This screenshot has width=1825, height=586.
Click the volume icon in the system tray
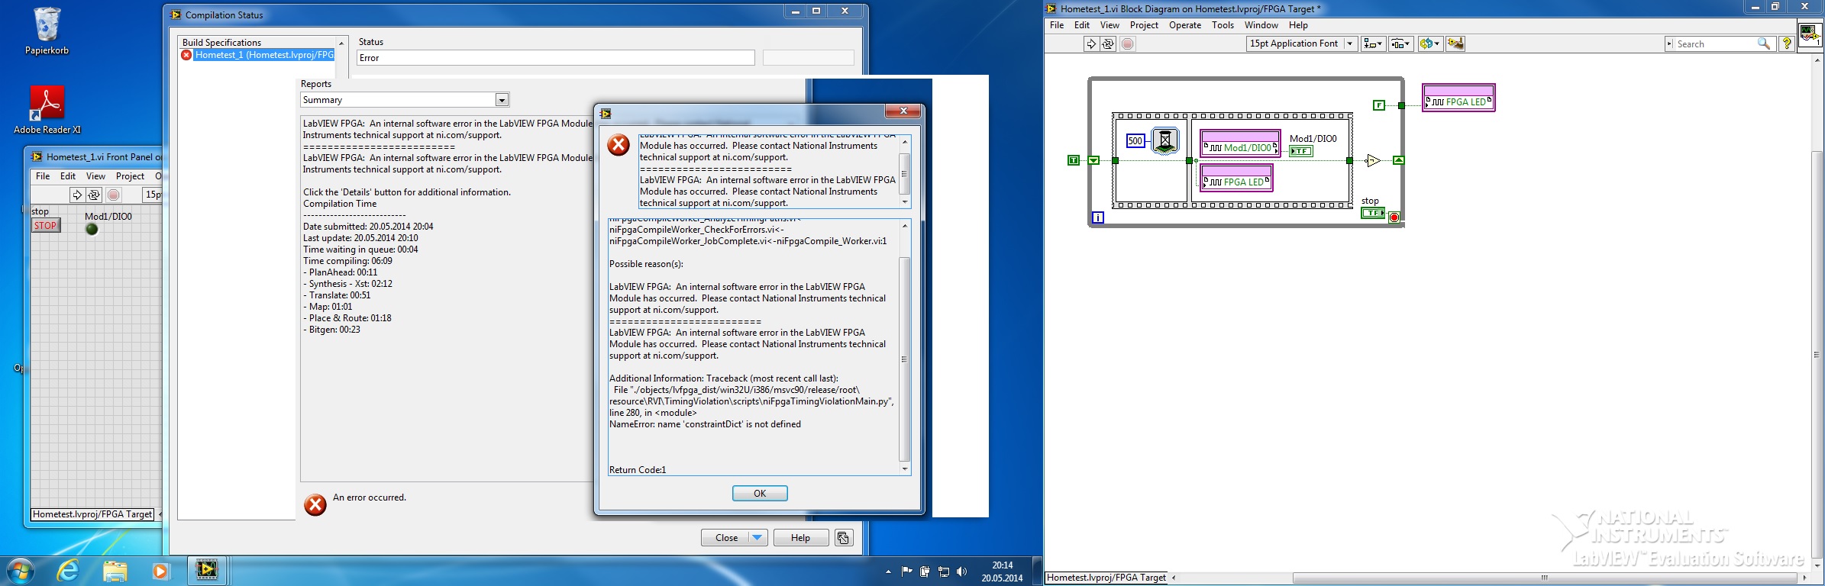(x=961, y=571)
